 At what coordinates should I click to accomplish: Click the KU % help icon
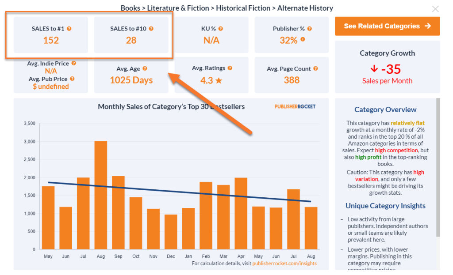(221, 29)
